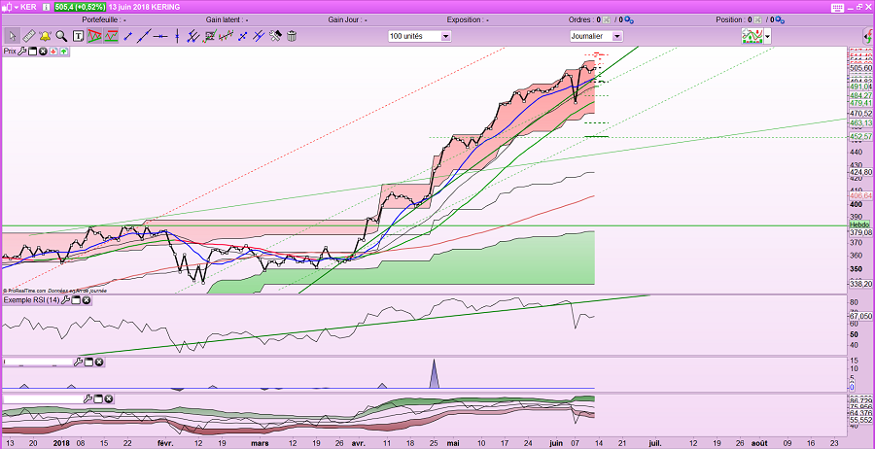The height and width of the screenshot is (449, 875).
Task: Select the ruler measurement tool
Action: 28,36
